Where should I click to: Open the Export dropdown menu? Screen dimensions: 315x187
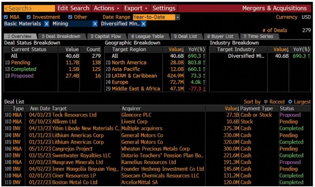[136, 8]
